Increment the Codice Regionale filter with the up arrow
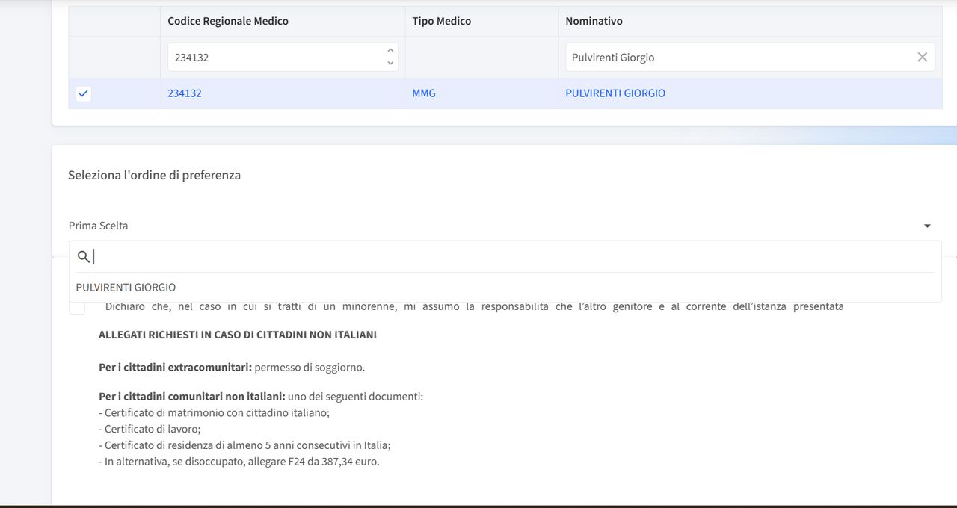Image resolution: width=957 pixels, height=508 pixels. [390, 51]
